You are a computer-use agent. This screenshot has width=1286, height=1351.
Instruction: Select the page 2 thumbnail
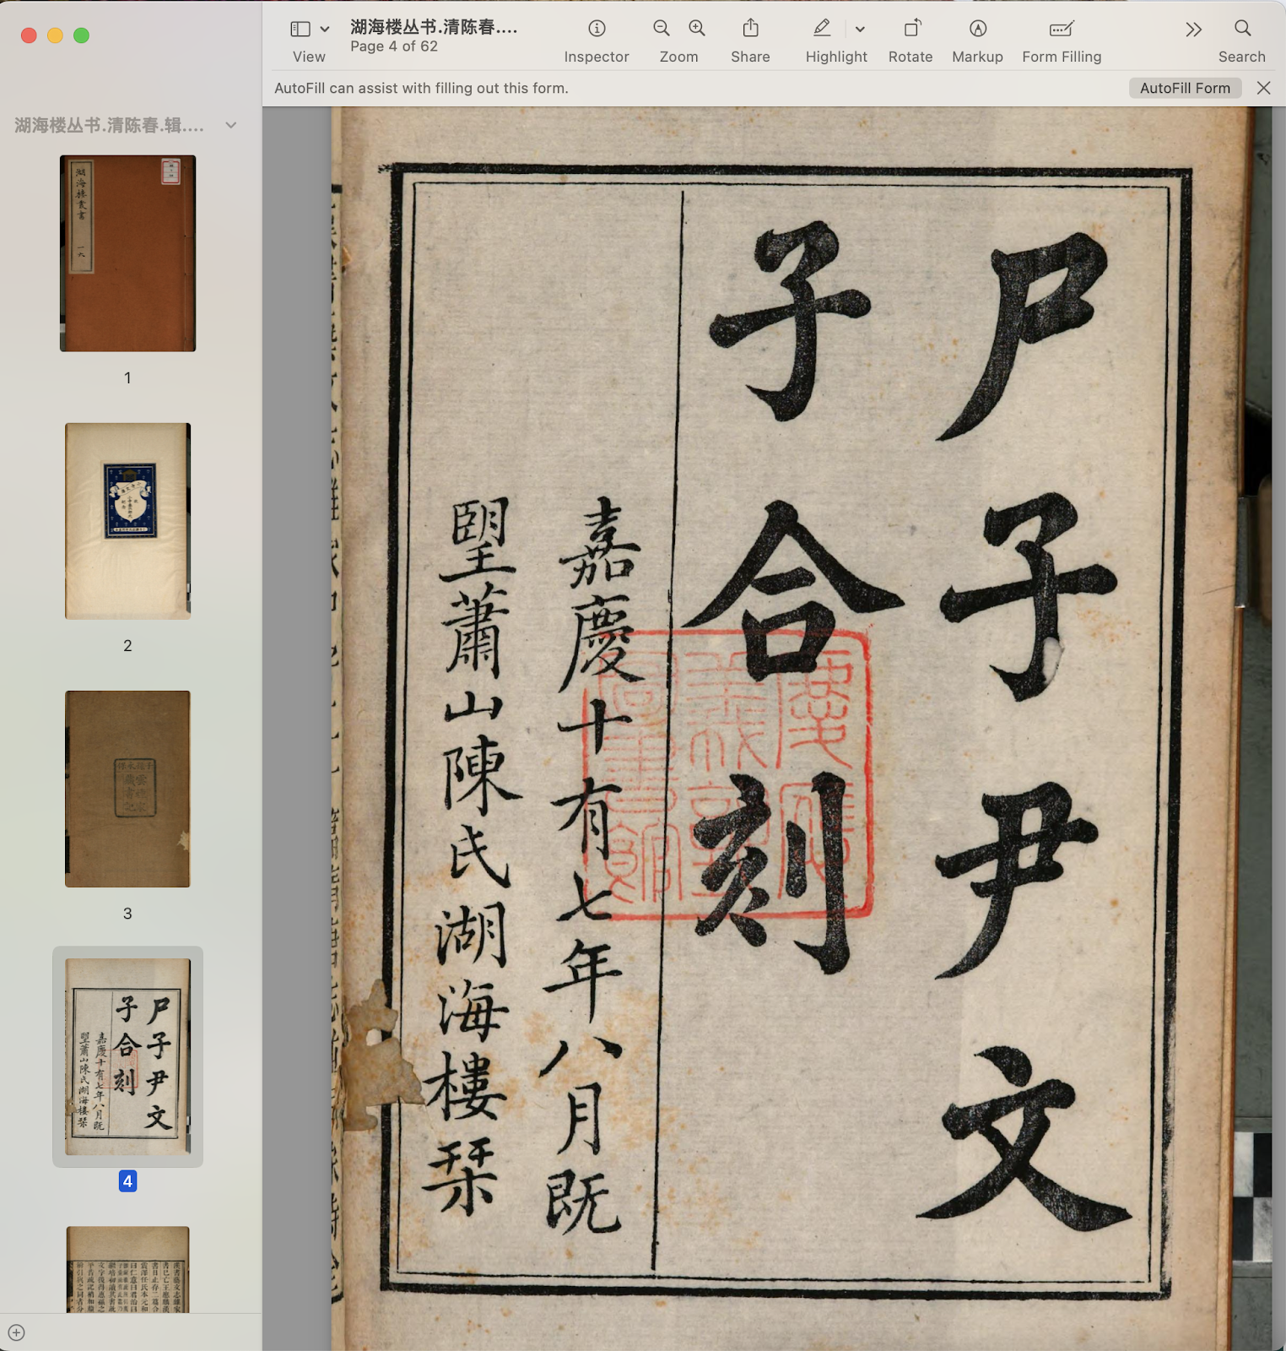(x=127, y=521)
